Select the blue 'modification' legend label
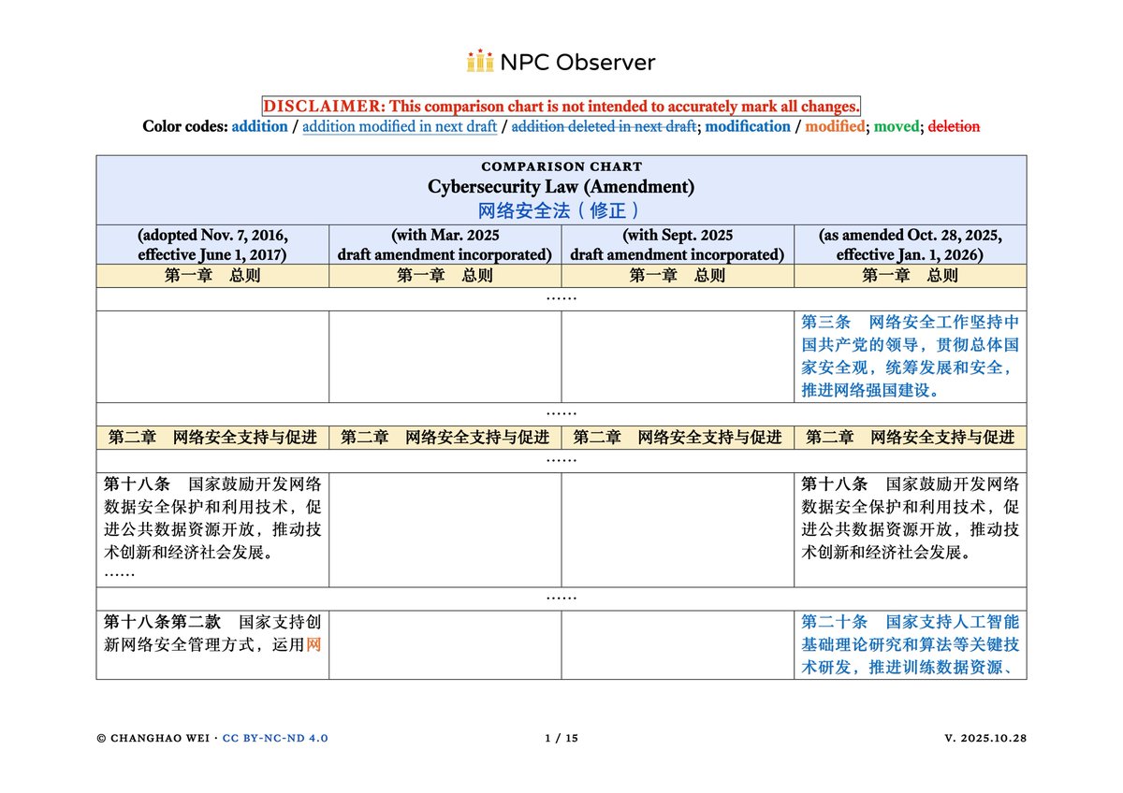The image size is (1123, 793). 748,126
